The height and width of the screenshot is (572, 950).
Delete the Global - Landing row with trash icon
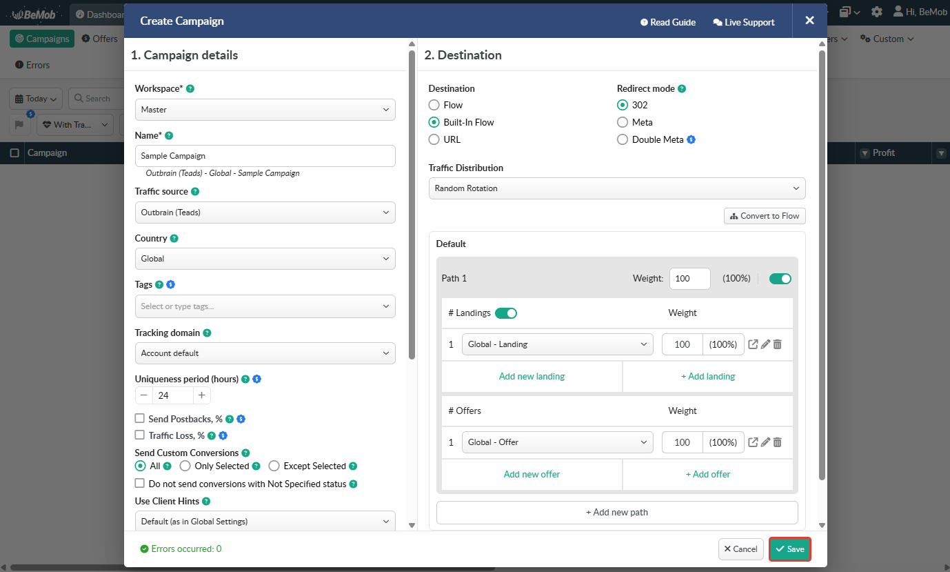(x=778, y=344)
